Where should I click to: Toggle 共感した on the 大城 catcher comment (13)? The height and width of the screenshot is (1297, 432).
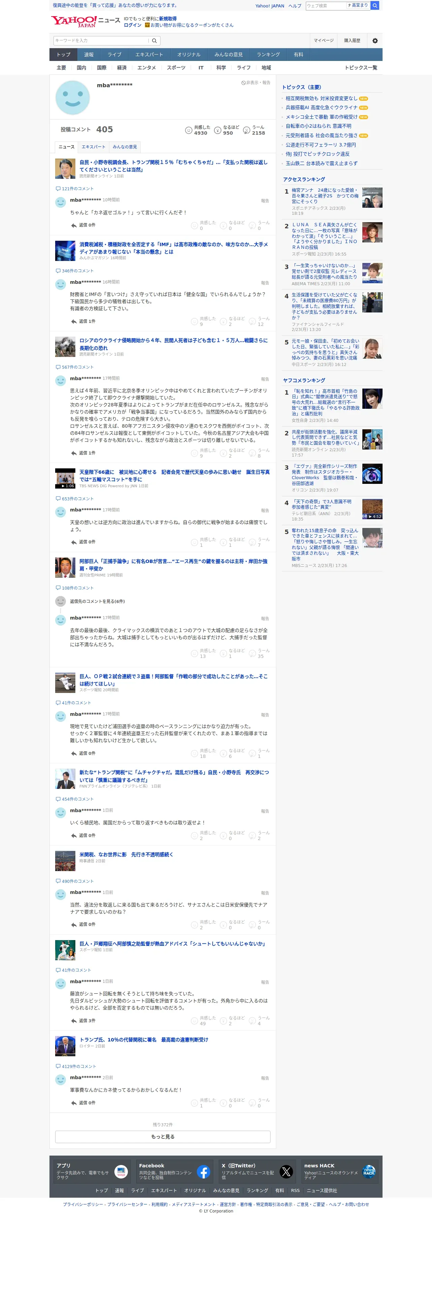(x=204, y=653)
